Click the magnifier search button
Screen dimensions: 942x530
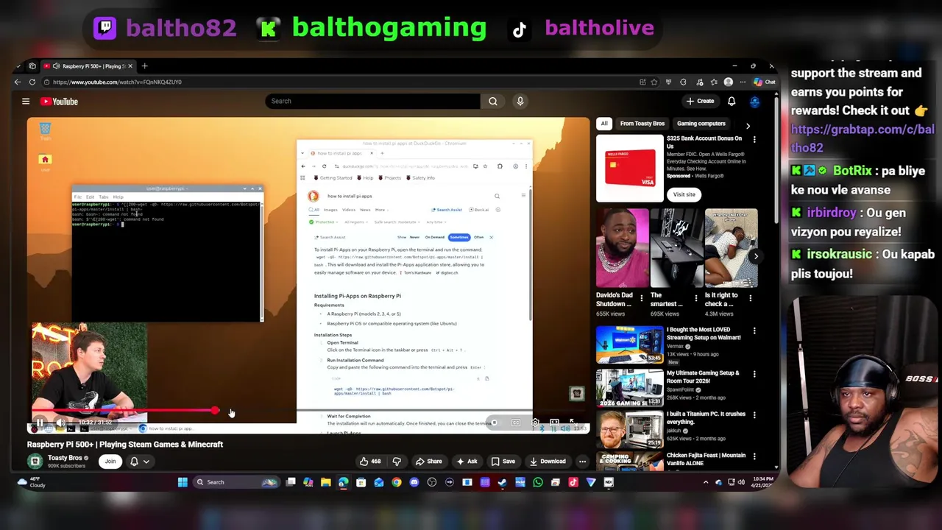493,101
